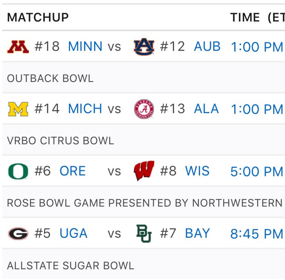The height and width of the screenshot is (280, 285).
Task: Click the Georgia Bulldogs G logo
Action: pos(18,234)
